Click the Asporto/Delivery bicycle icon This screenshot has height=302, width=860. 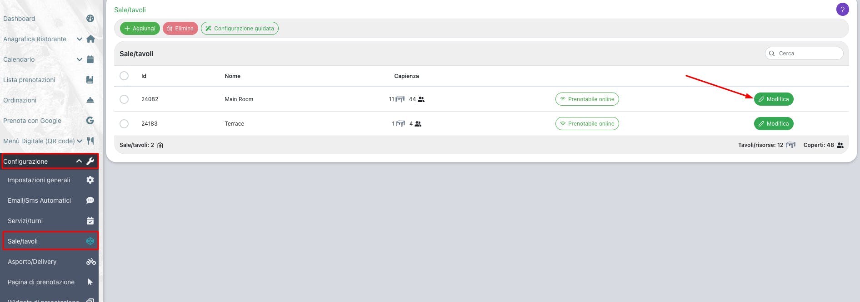(x=91, y=262)
